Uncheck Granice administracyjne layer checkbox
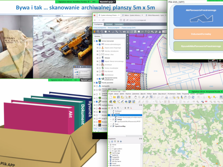Screen dimensions: 223x167 [100, 45]
